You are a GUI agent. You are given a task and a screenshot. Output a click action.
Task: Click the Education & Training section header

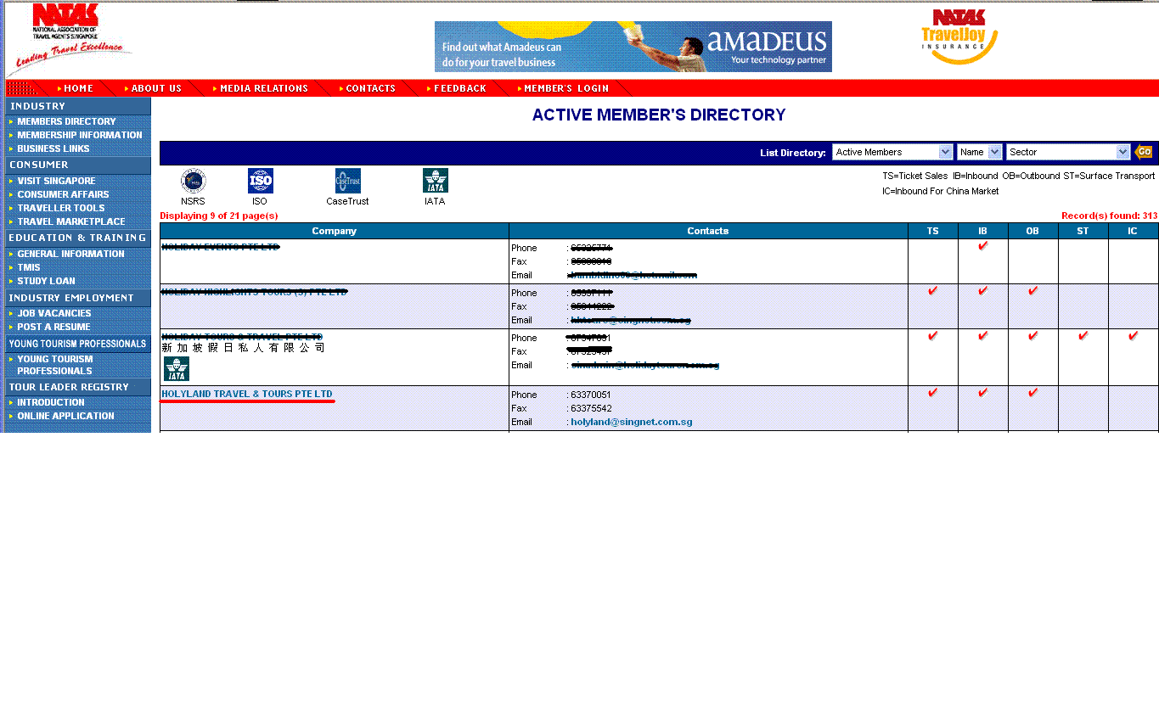tap(78, 238)
